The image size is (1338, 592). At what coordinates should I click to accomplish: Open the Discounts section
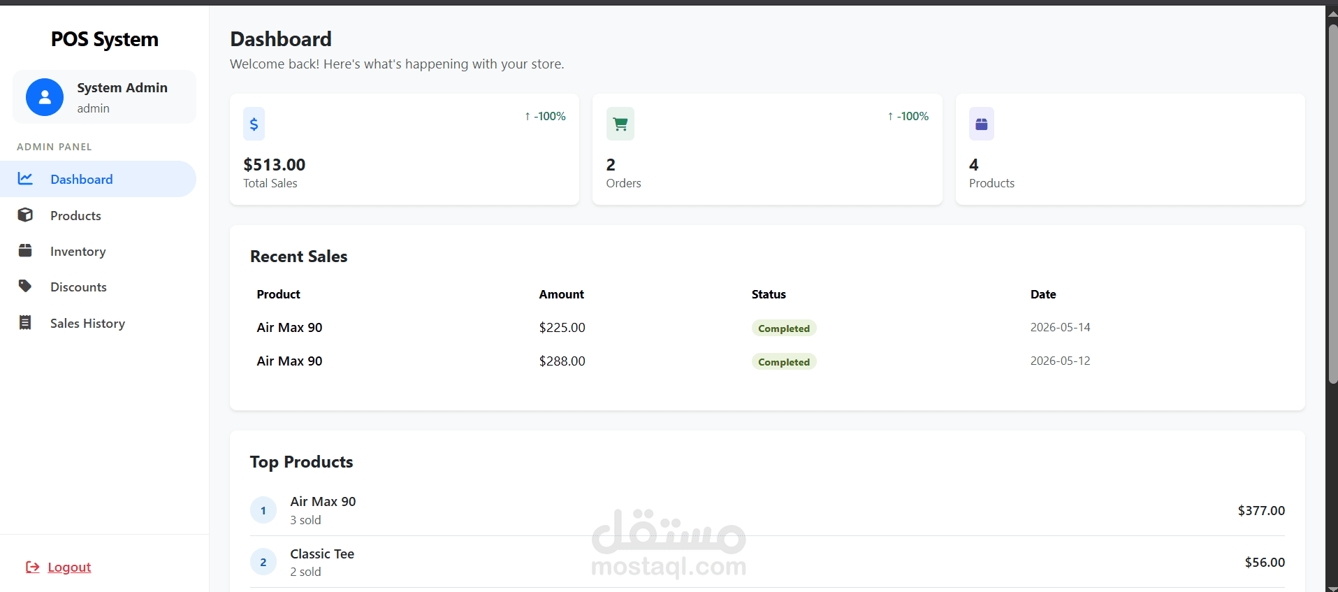[x=98, y=287]
